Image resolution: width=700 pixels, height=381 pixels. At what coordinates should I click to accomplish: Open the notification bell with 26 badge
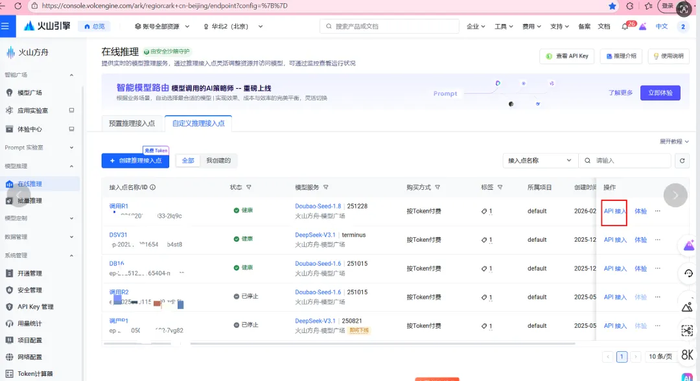pyautogui.click(x=625, y=27)
